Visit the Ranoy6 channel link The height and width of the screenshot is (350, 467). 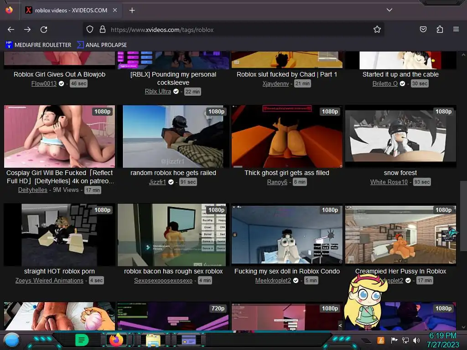click(x=277, y=182)
